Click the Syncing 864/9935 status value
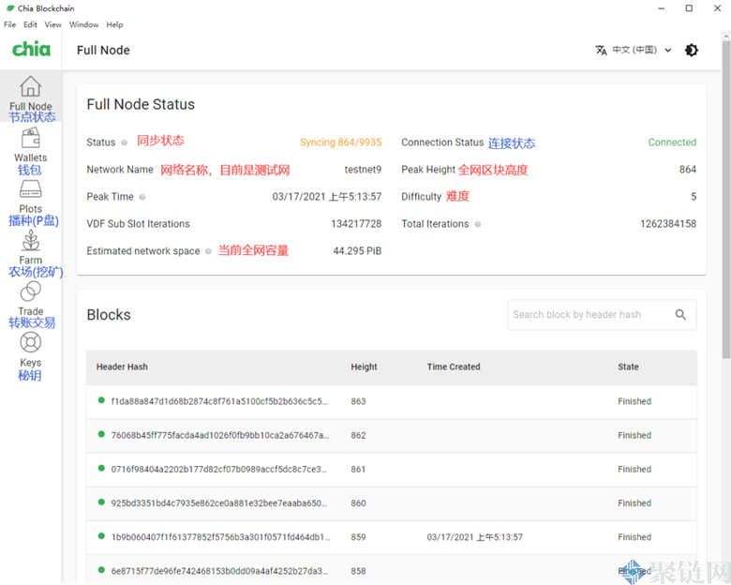Screen dimensions: 731x585 [x=341, y=142]
